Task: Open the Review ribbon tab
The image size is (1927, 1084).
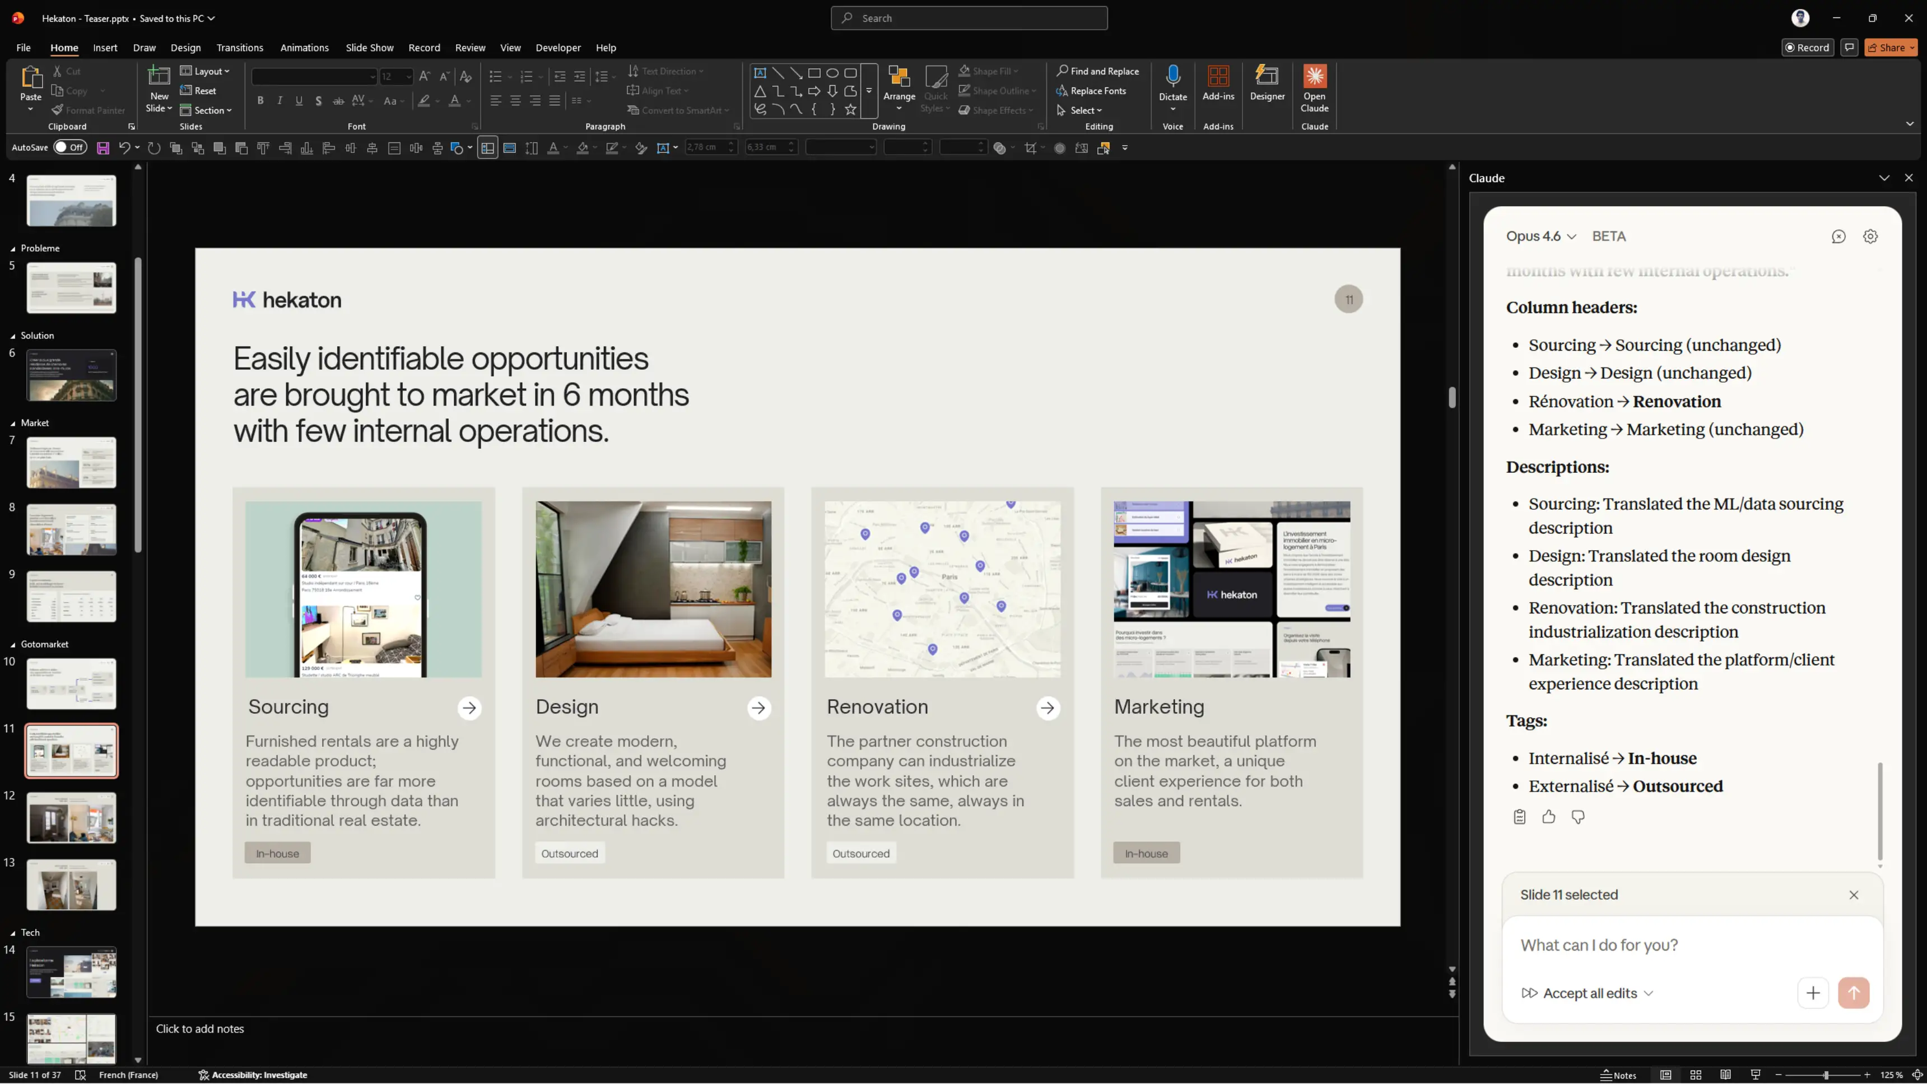Action: 470,48
